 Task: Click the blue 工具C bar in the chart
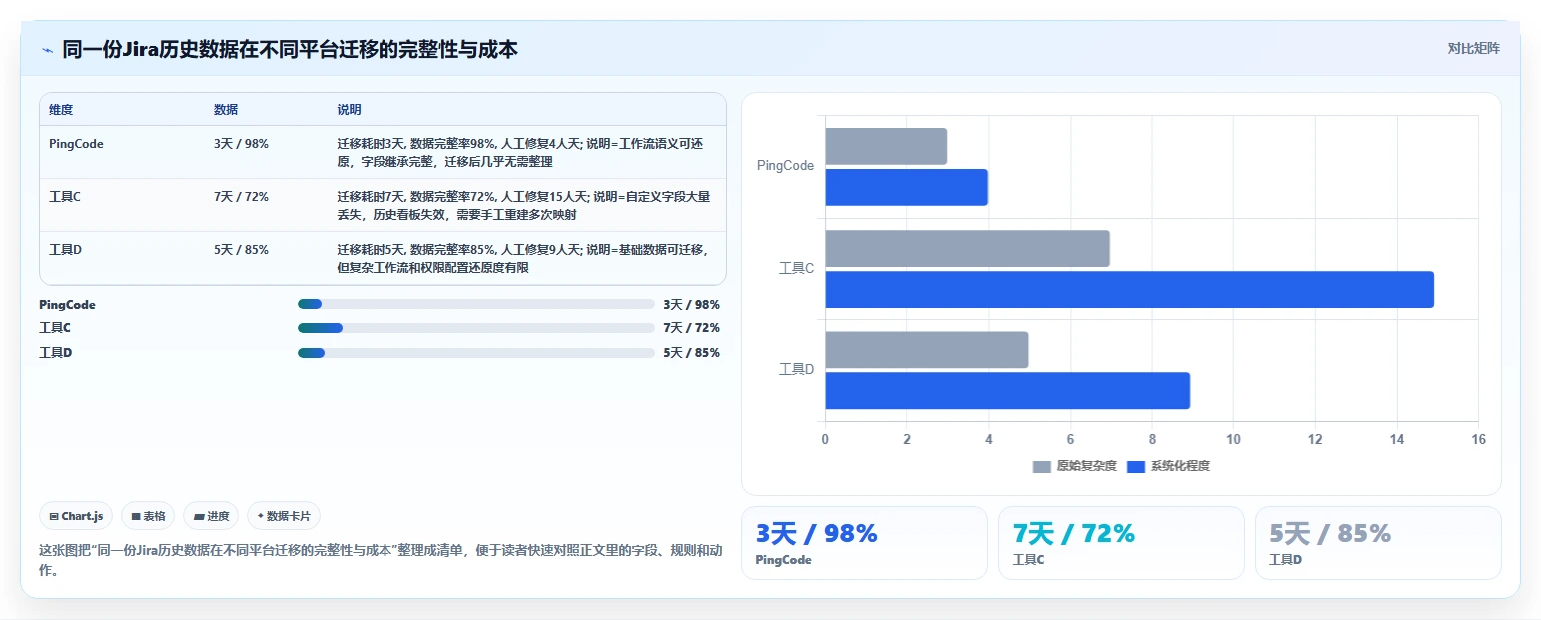tap(1130, 289)
